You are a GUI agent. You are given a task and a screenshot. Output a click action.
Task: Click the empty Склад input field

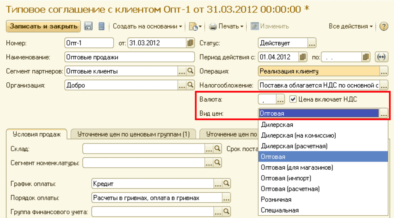pos(144,149)
